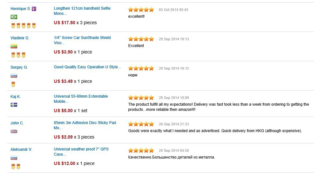Open Kaj K. buyer profile
Screen dimensions: 314x174
pyautogui.click(x=15, y=97)
